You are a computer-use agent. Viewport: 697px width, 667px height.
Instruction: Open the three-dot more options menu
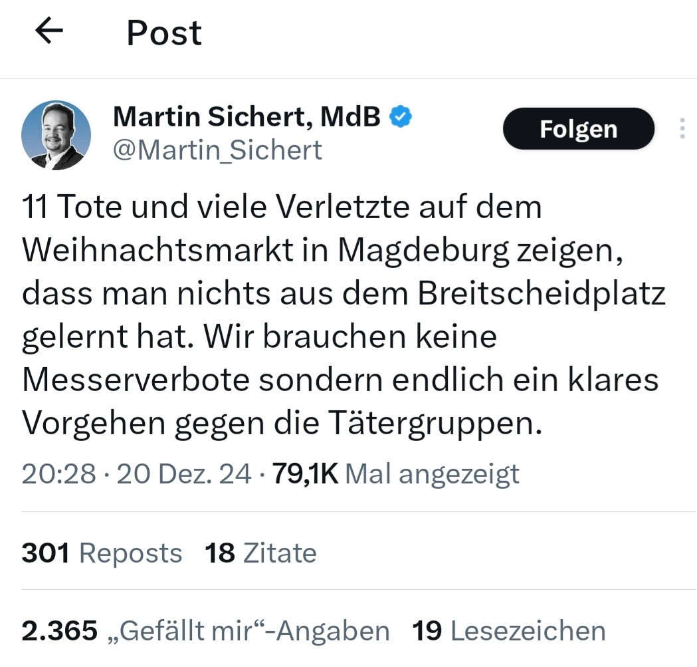click(x=681, y=128)
